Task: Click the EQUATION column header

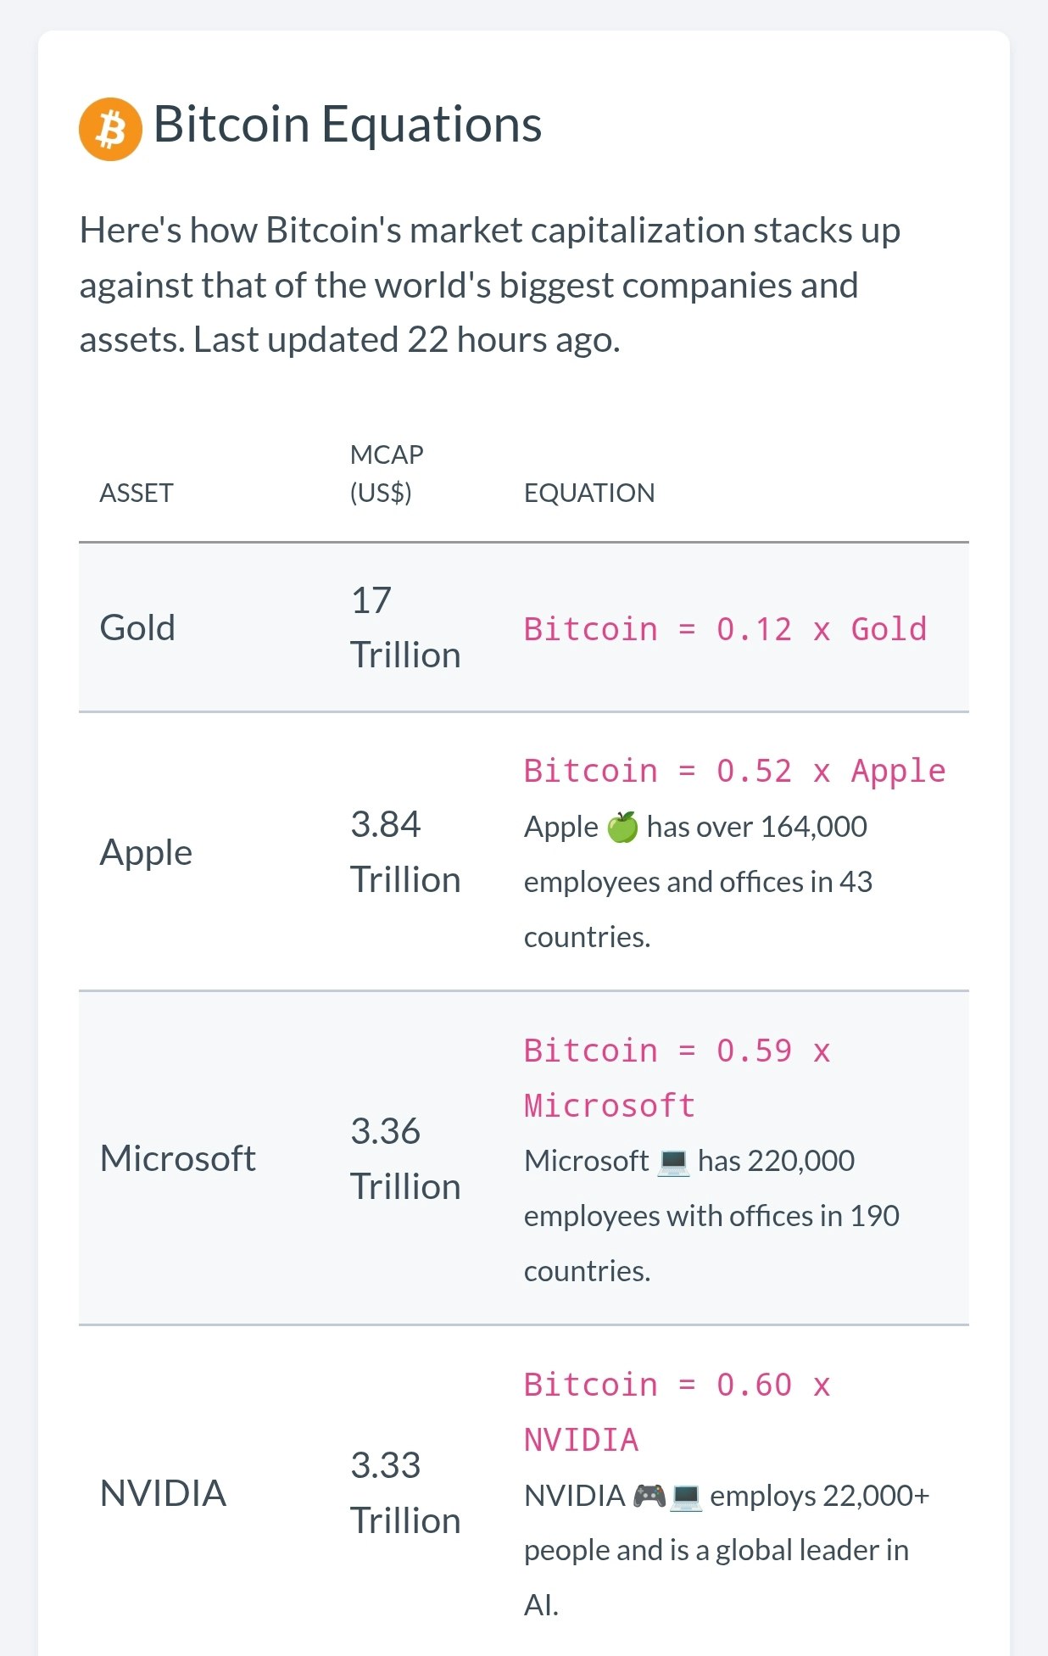Action: pyautogui.click(x=589, y=493)
